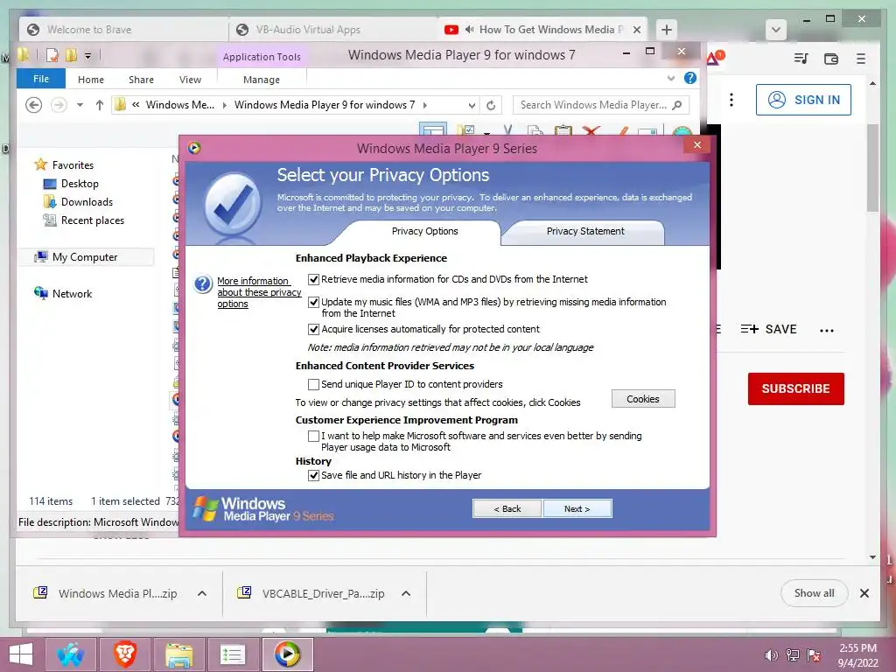Click Next in the setup wizard
The height and width of the screenshot is (672, 896).
577,508
